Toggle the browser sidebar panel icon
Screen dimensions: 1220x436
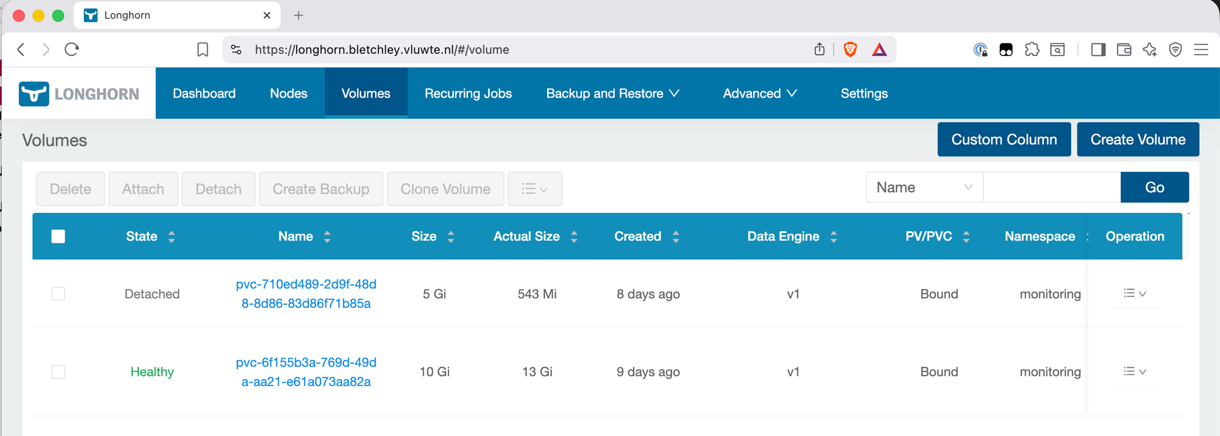pyautogui.click(x=1098, y=49)
